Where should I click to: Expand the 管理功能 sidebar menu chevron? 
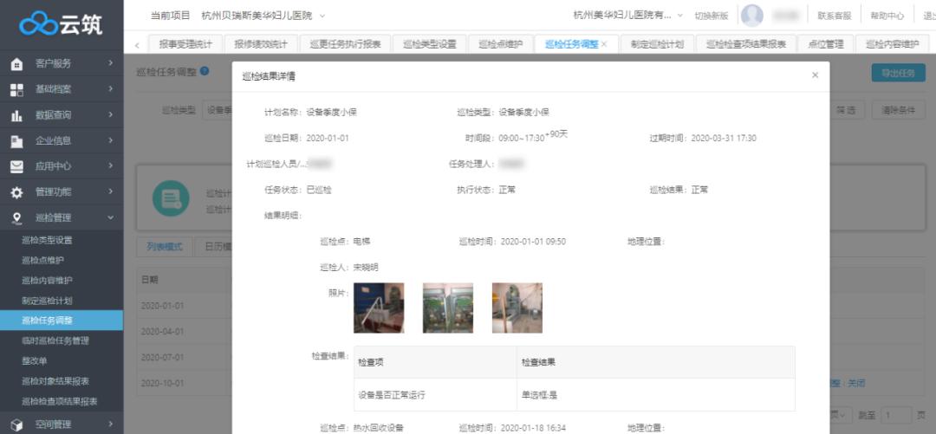click(110, 191)
